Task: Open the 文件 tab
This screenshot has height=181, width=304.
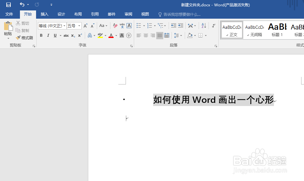Action: point(9,14)
